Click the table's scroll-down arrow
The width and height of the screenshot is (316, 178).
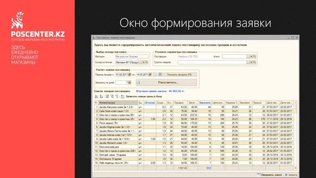295,168
